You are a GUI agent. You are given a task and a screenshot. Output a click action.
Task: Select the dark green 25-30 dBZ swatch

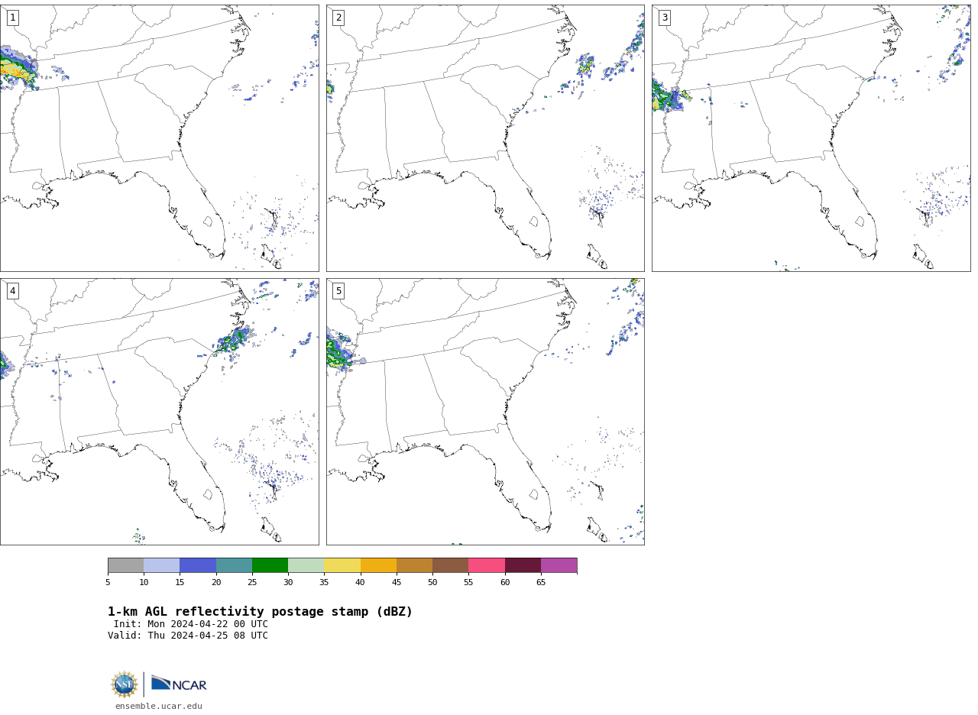click(x=270, y=565)
